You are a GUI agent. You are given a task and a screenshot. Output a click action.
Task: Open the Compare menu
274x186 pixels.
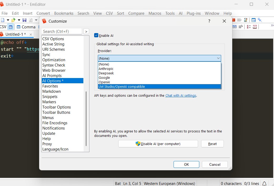(x=136, y=13)
